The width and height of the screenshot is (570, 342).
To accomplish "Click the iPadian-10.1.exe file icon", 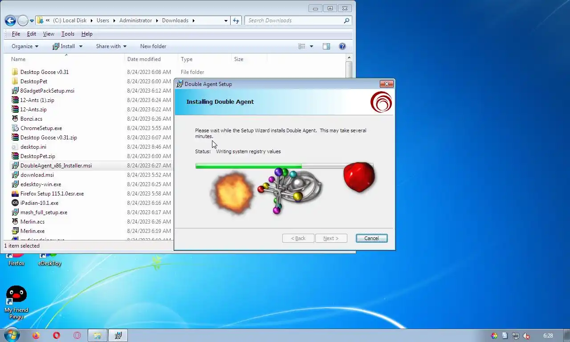I will coord(15,203).
